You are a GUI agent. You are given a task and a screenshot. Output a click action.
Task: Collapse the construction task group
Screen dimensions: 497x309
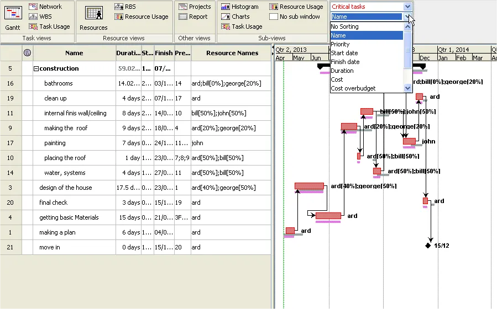tap(36, 68)
